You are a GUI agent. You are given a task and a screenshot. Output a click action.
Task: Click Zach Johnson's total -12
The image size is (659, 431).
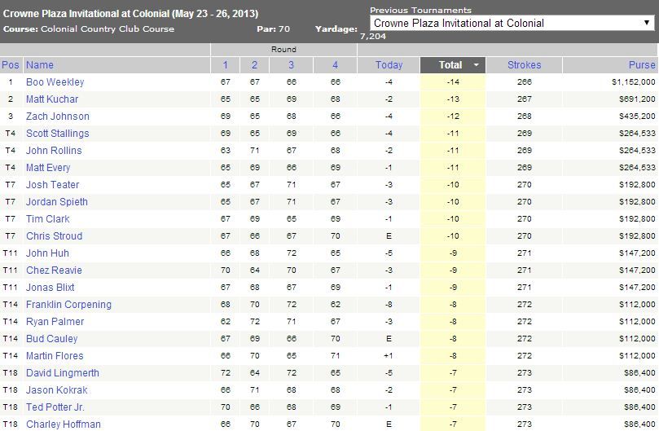click(x=453, y=116)
